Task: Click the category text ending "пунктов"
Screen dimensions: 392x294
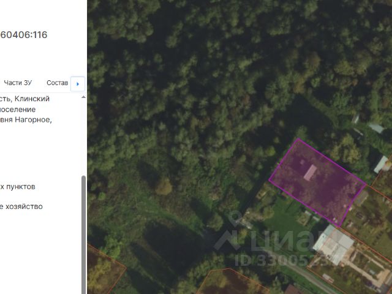Action: (18, 187)
